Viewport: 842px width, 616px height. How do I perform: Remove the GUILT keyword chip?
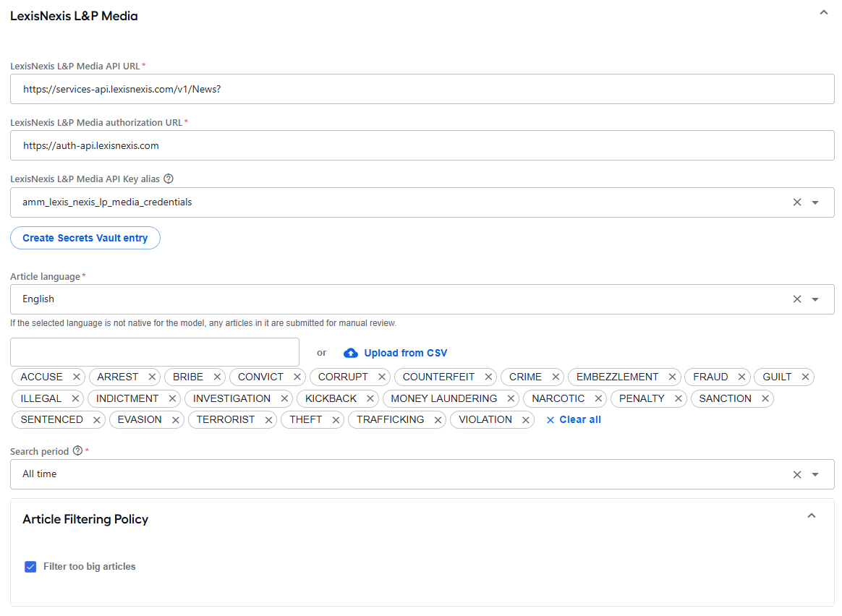[805, 377]
